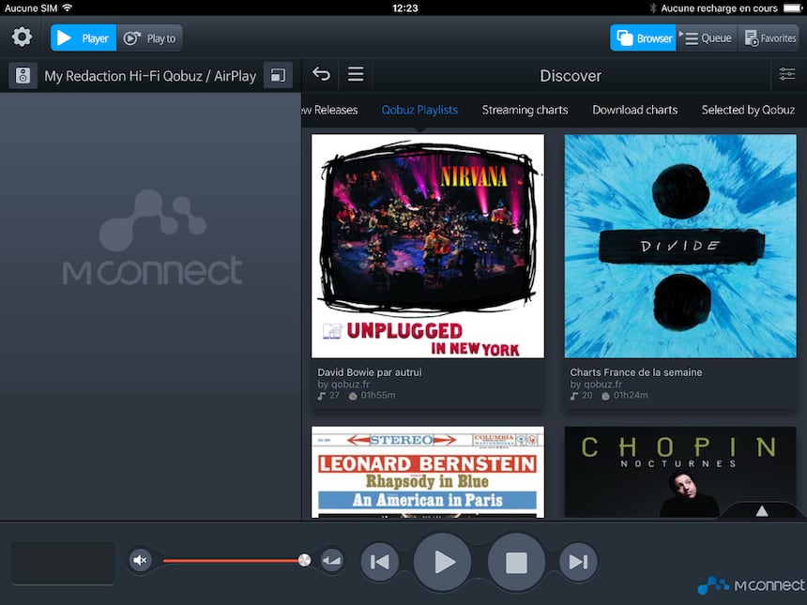Skip to the previous track
807x605 pixels.
coord(379,561)
